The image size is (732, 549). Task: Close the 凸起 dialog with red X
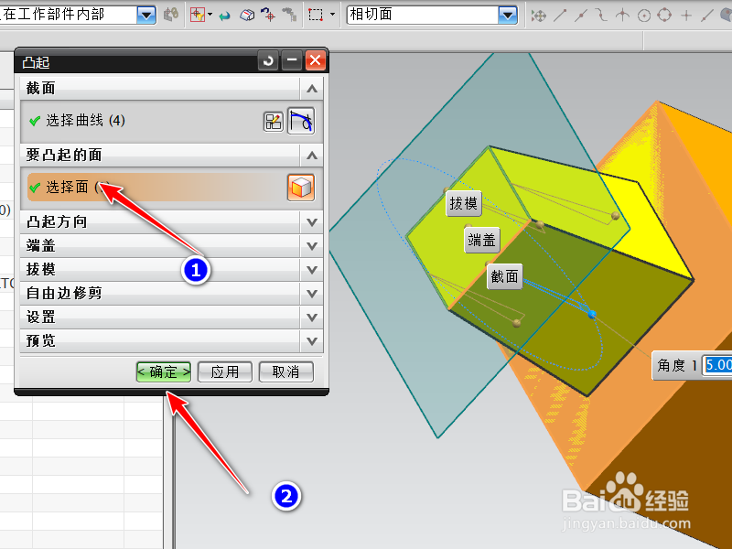(x=316, y=60)
